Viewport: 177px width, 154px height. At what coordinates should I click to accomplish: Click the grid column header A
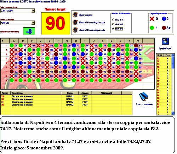[x=14, y=41]
